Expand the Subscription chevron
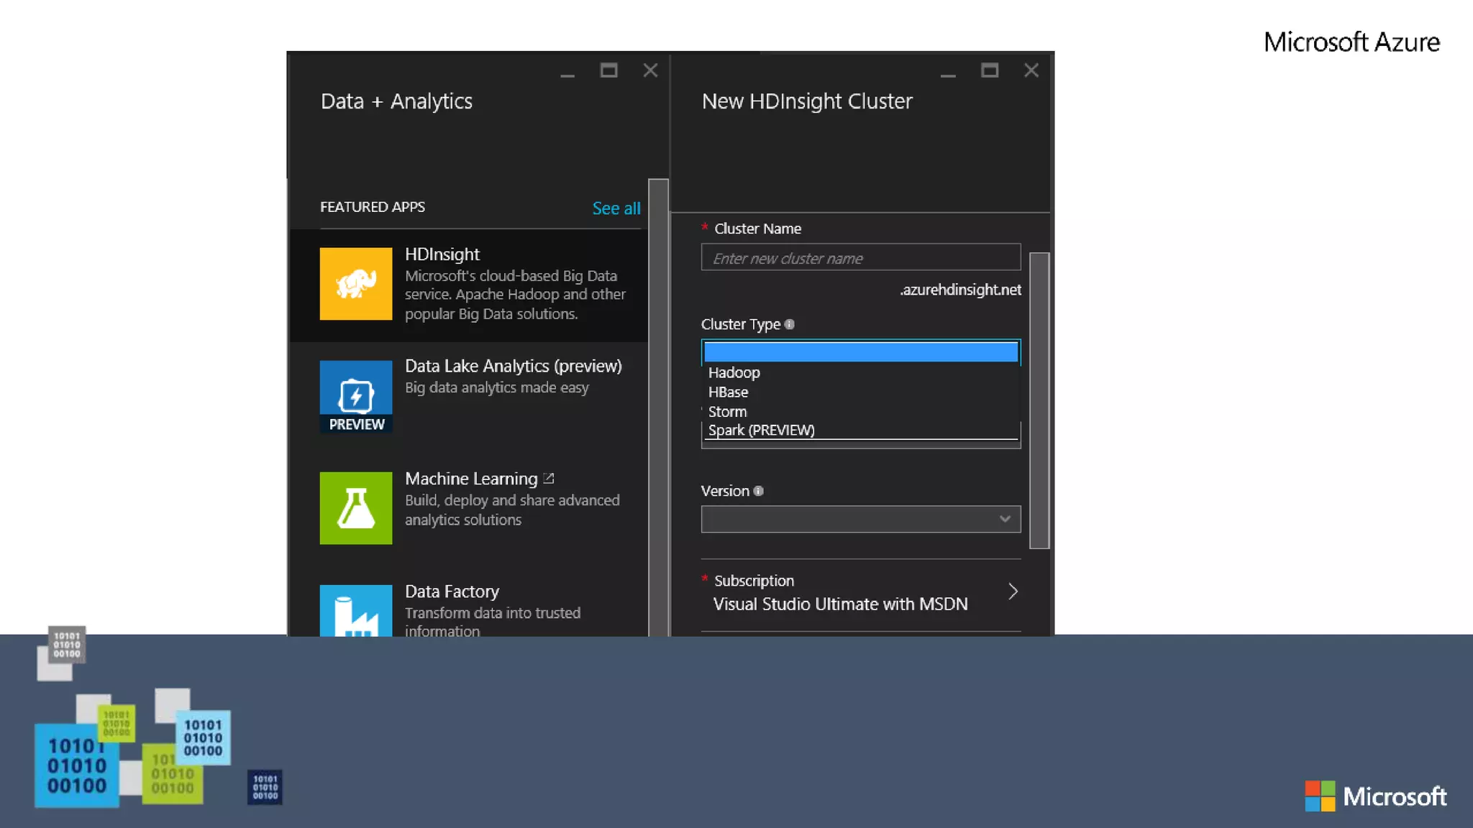Image resolution: width=1473 pixels, height=828 pixels. click(x=1013, y=592)
